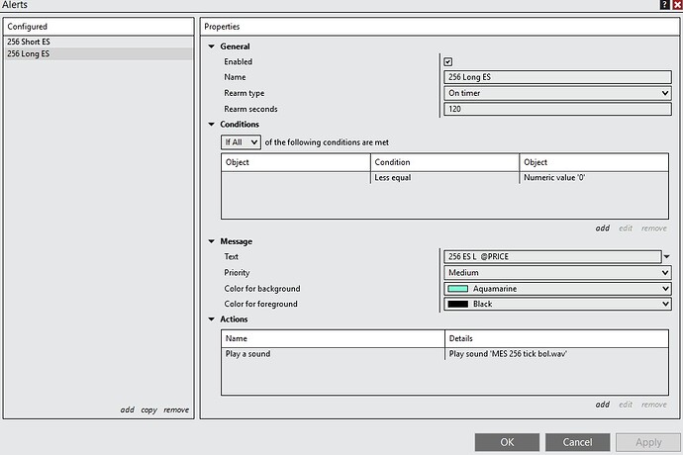Click the message Text input field
Viewport: 683px width, 455px height.
click(x=552, y=256)
